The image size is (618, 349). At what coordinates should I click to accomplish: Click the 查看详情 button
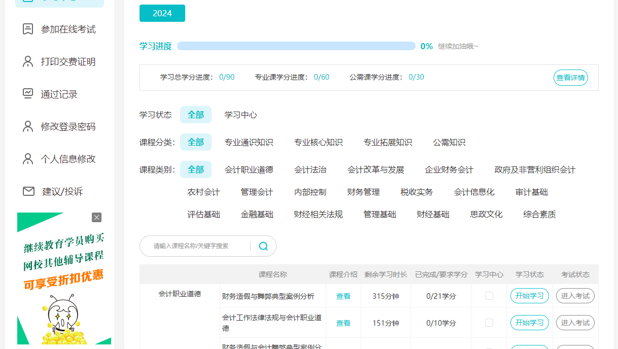570,78
